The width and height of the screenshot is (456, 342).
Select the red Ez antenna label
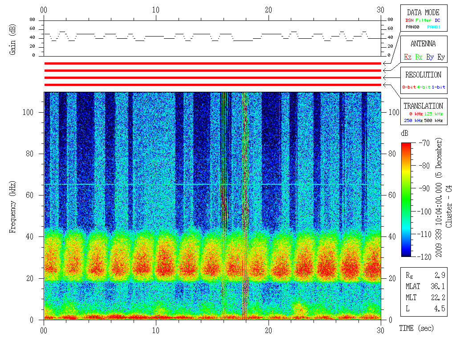click(x=407, y=57)
